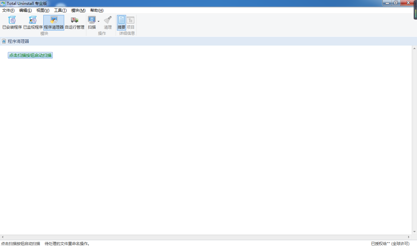Open the 自运行管理 (Autorun Manager) module icon

point(74,23)
